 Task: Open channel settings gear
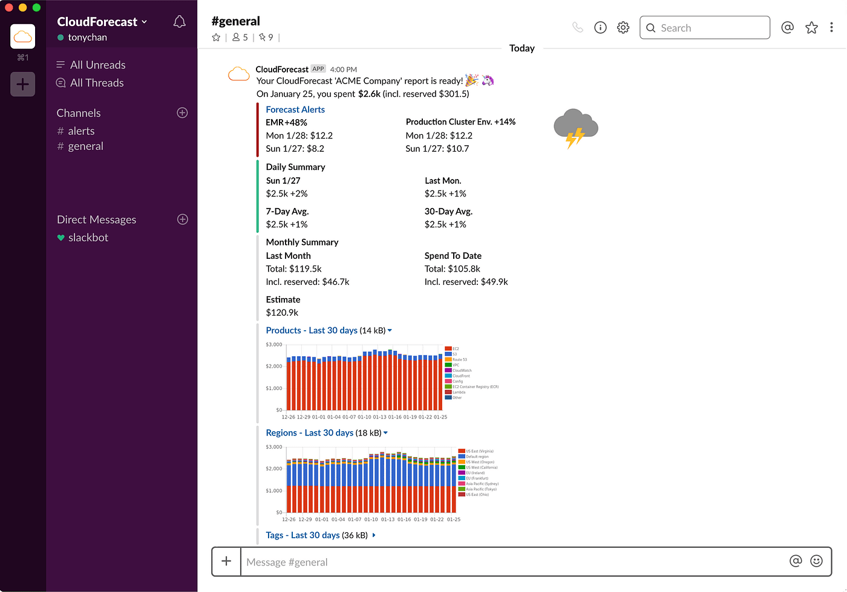(623, 28)
